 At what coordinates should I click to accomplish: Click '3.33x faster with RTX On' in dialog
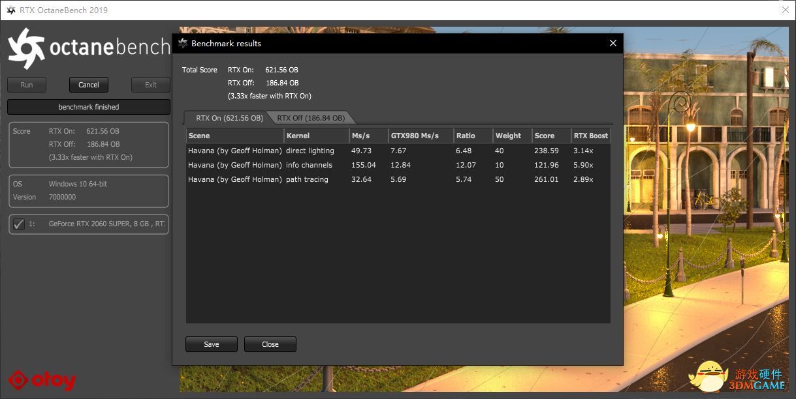click(270, 96)
